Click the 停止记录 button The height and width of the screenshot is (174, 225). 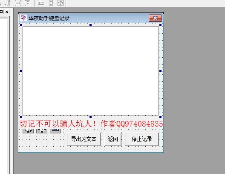click(142, 139)
